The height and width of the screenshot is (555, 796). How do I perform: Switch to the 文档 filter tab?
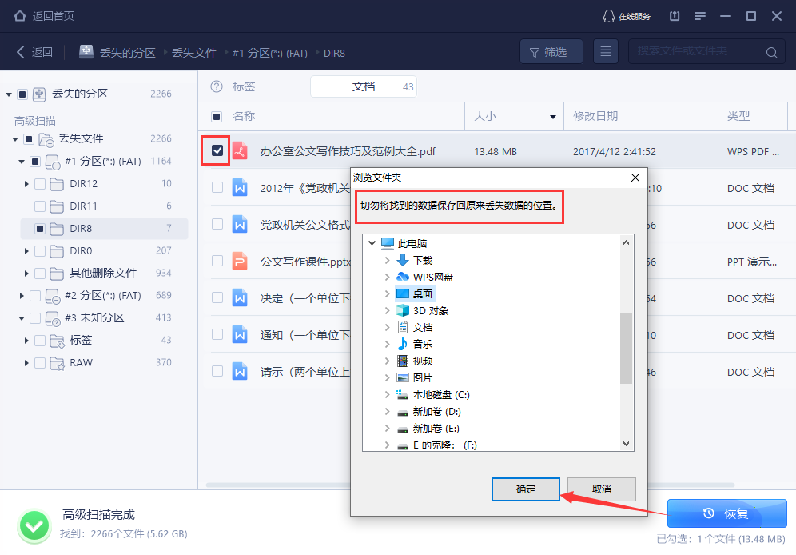(365, 86)
